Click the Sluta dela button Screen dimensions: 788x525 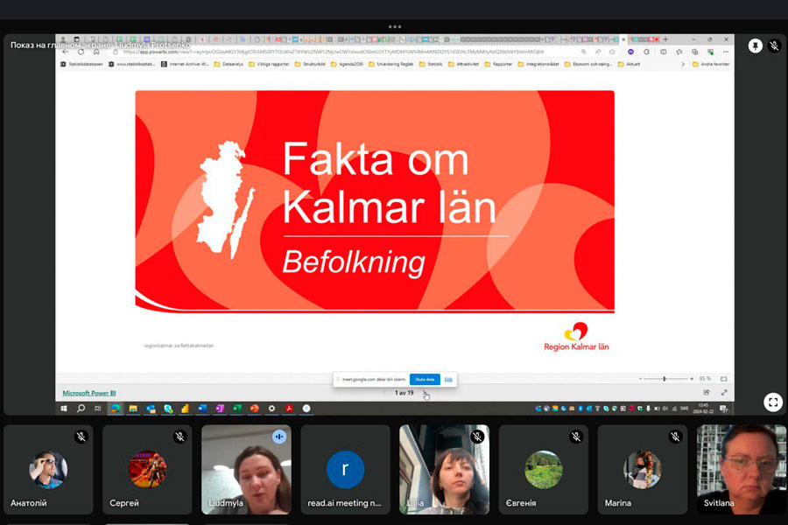tap(425, 379)
